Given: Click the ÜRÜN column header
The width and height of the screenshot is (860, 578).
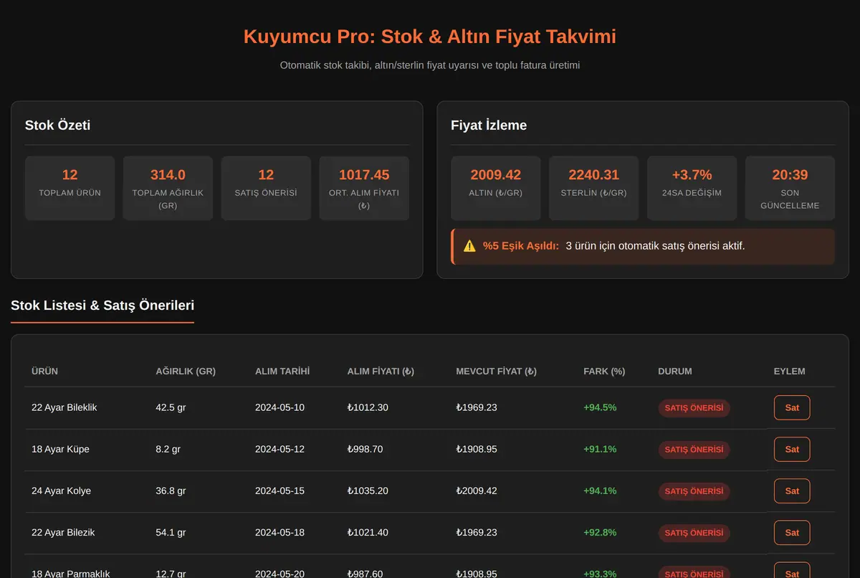Looking at the screenshot, I should click(x=44, y=371).
